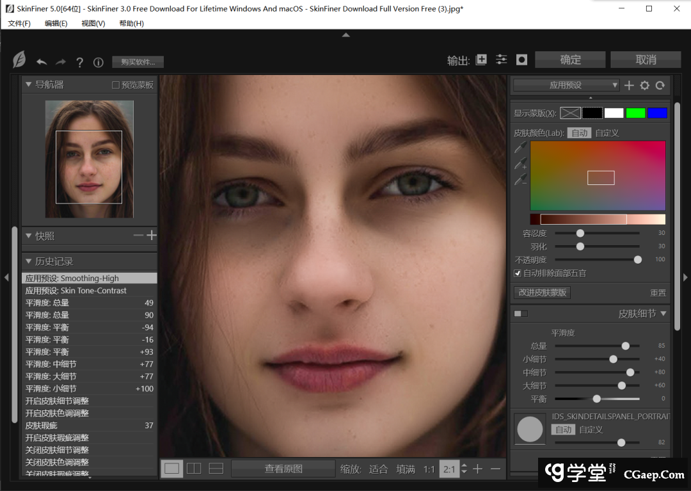Enable the 预览蒙板 checkbox

(x=116, y=85)
